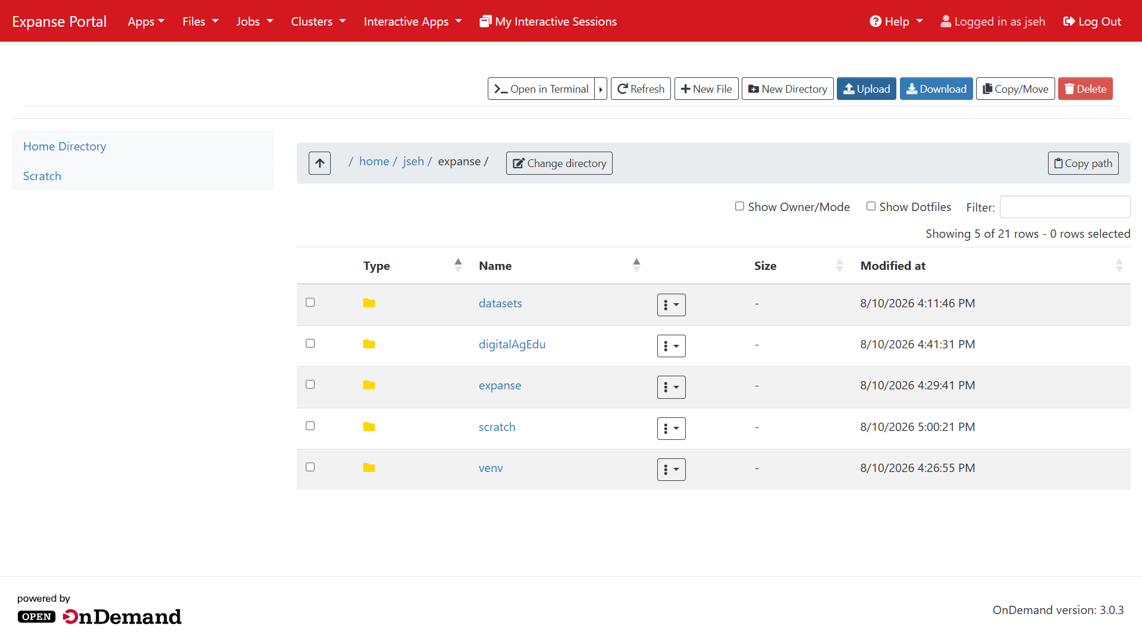Open the datasets folder
The image size is (1142, 642).
tap(500, 303)
